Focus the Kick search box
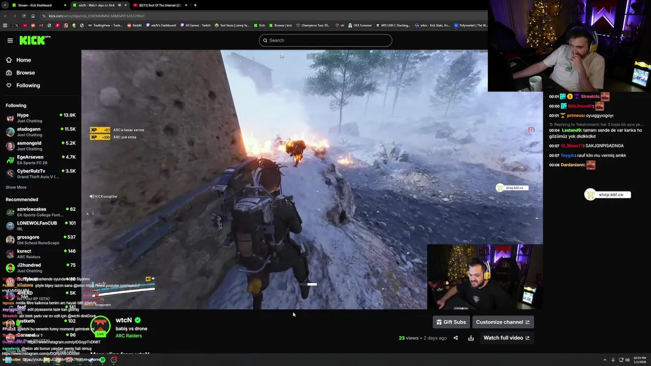Image resolution: width=651 pixels, height=366 pixels. 325,40
